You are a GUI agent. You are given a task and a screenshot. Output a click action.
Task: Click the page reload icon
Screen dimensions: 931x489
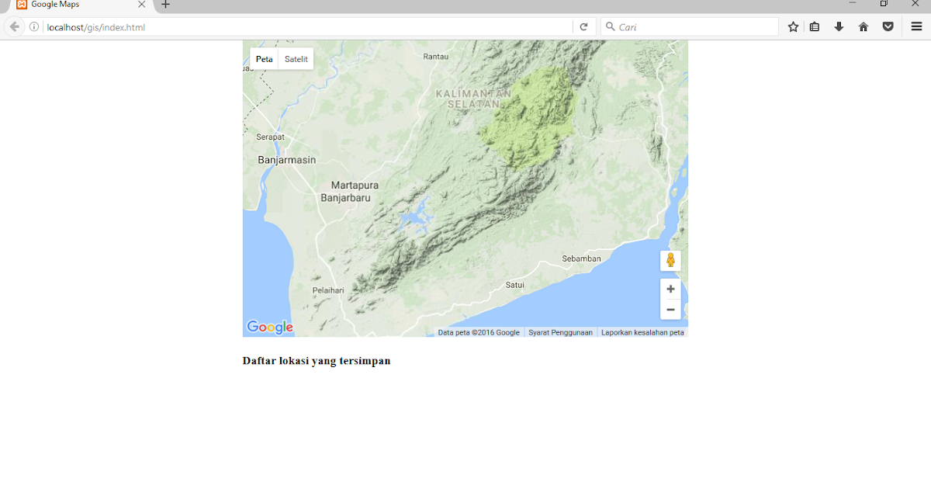point(584,26)
